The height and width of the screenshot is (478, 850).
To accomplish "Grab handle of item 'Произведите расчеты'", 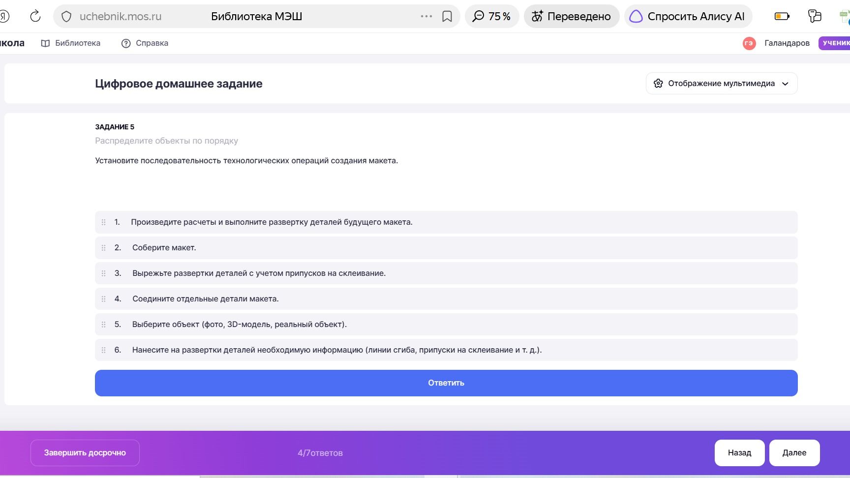I will tap(103, 222).
